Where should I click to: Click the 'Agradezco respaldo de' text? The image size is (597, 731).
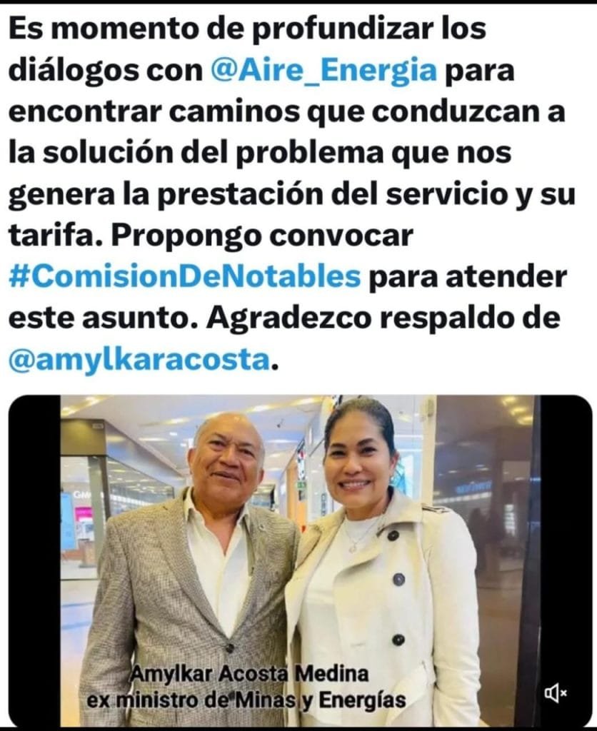tap(383, 318)
